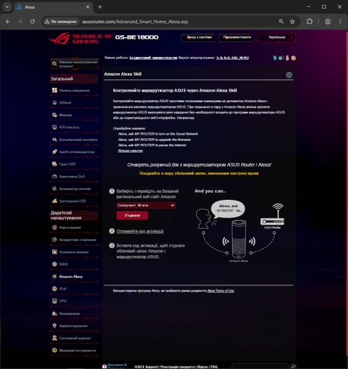Open a new browser tab
Image resolution: width=348 pixels, height=369 pixels.
[100, 7]
